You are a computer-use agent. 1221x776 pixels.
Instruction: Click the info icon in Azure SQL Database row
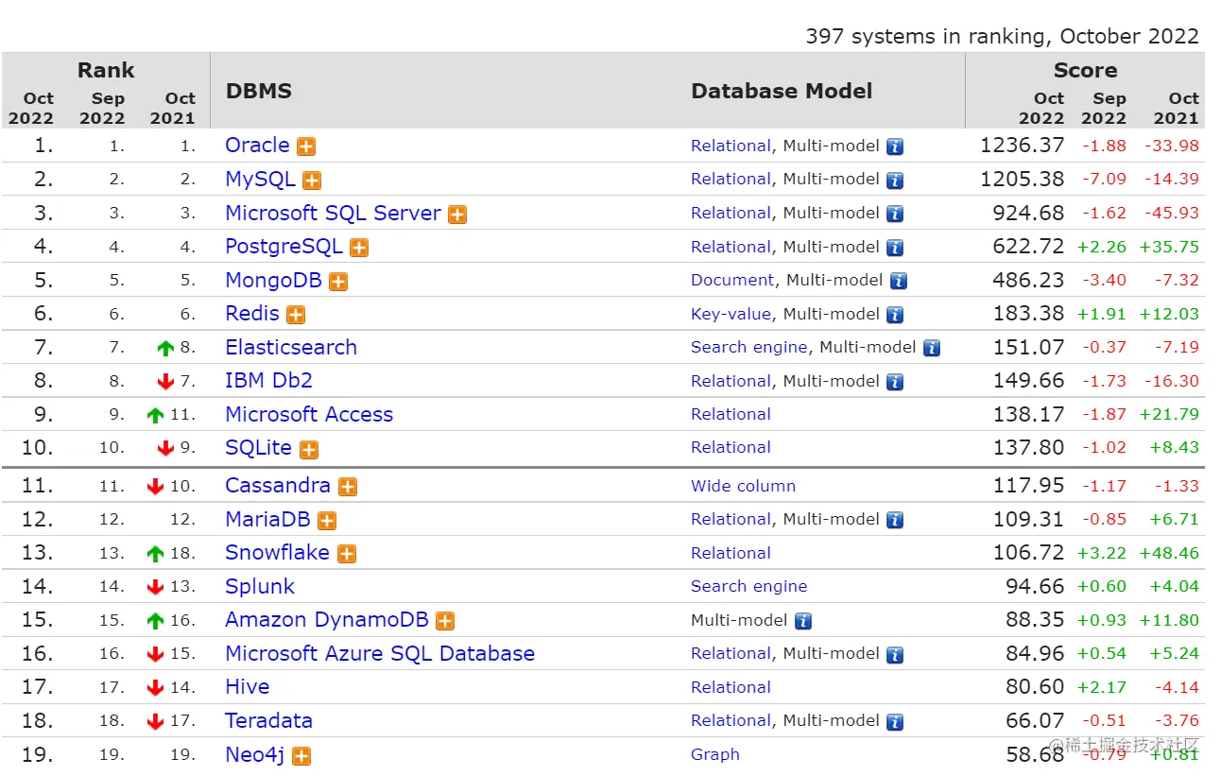895,655
